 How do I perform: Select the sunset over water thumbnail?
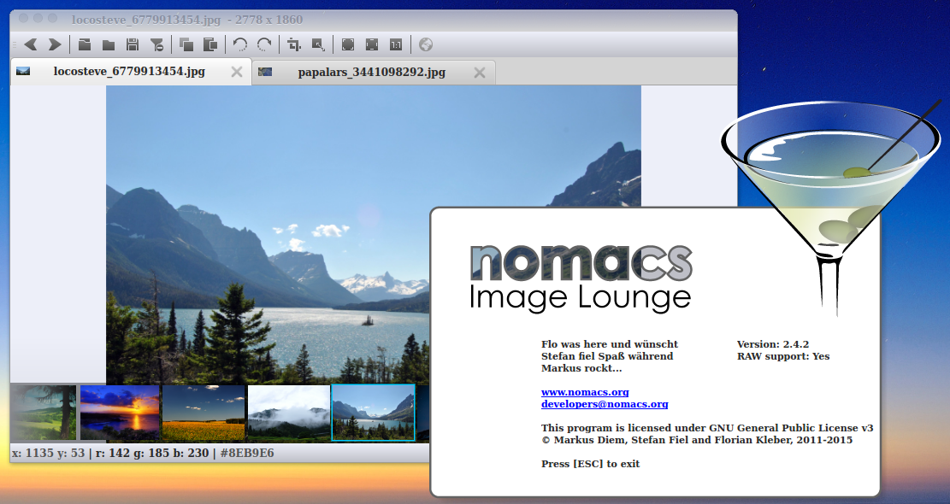(120, 412)
